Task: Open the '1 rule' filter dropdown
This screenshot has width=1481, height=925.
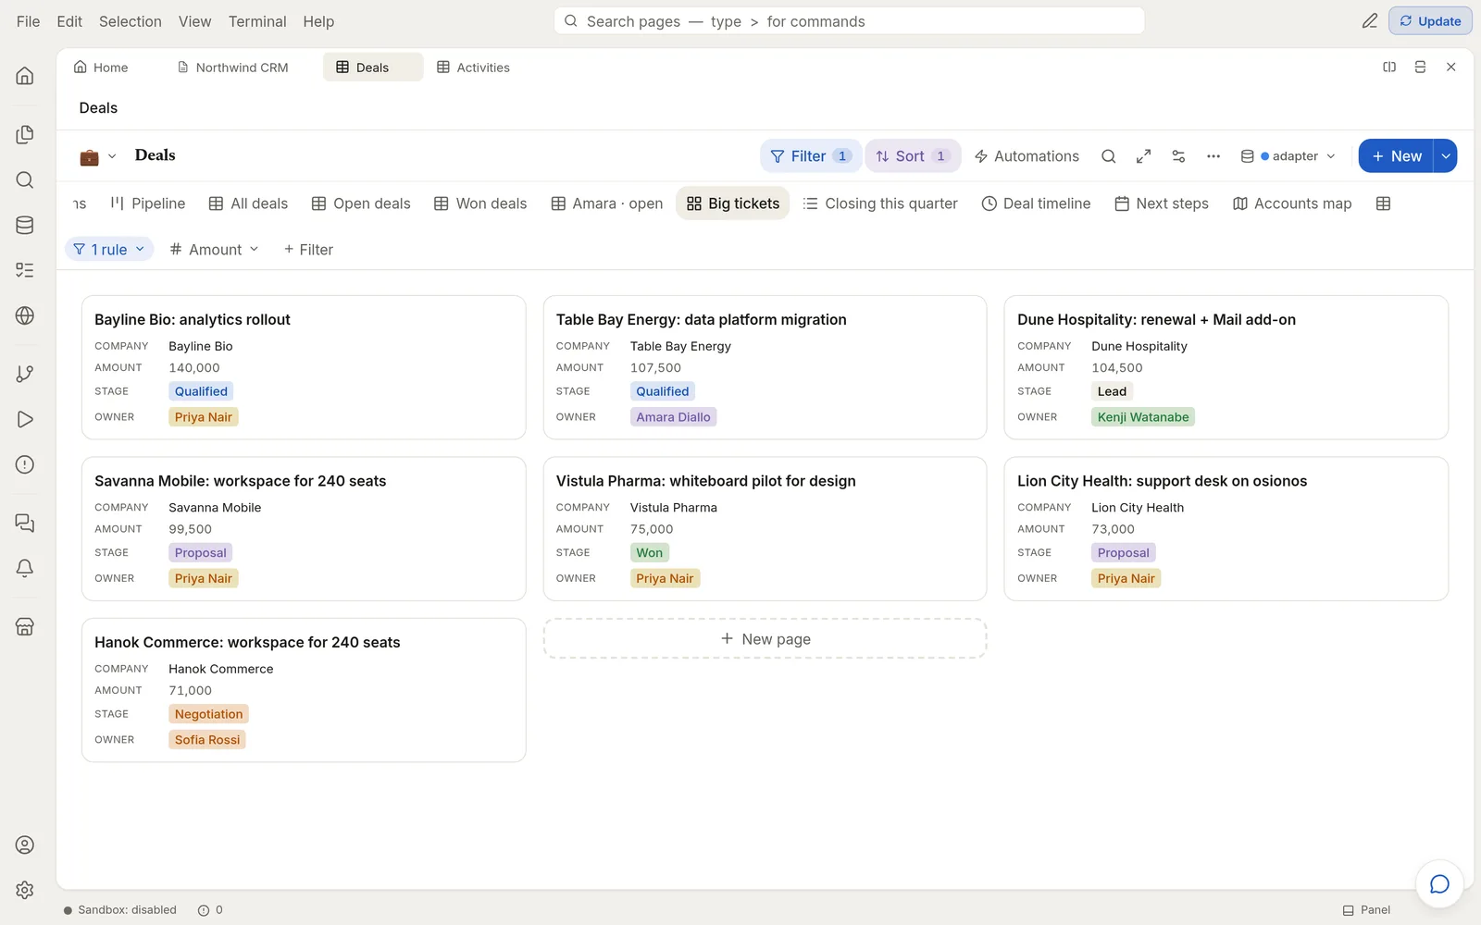Action: point(109,250)
